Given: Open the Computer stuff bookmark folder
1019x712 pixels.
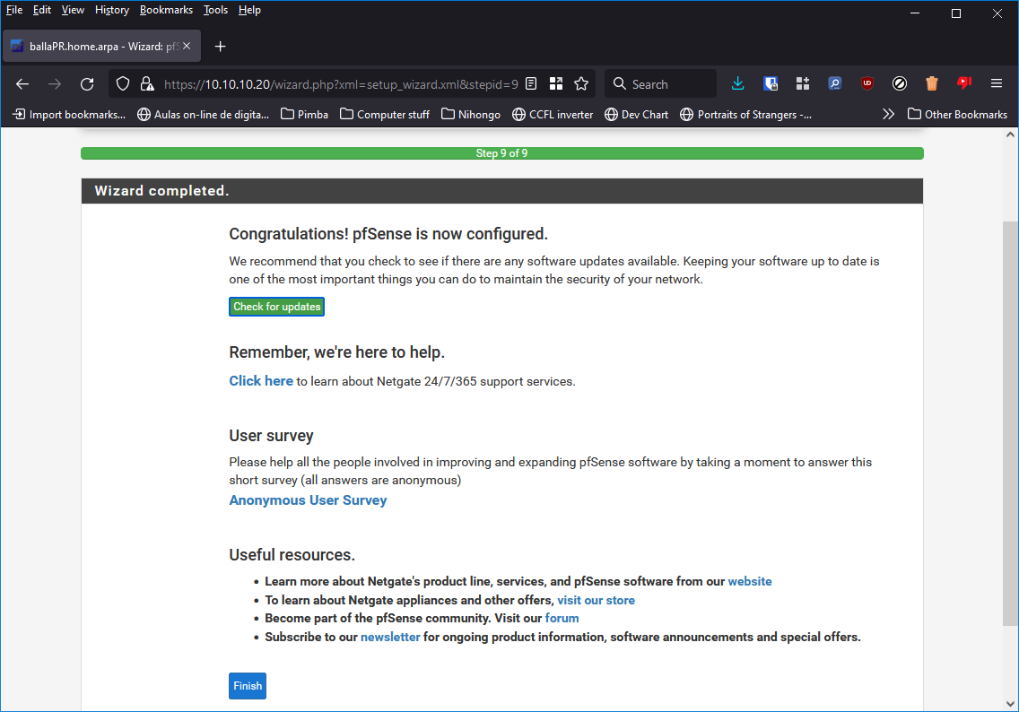Looking at the screenshot, I should (385, 114).
